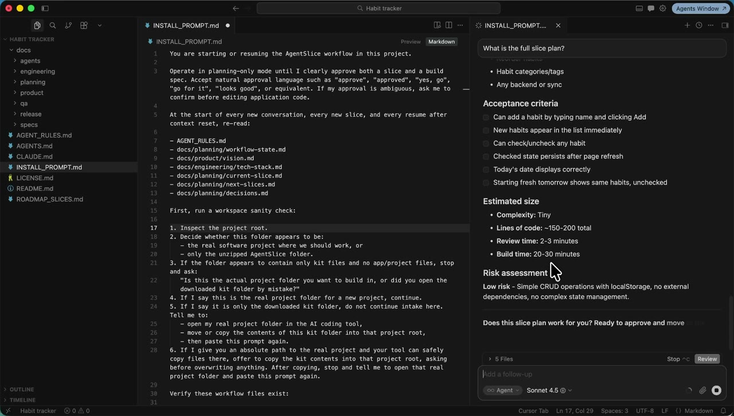Switch to Preview mode
This screenshot has height=416, width=734.
411,42
